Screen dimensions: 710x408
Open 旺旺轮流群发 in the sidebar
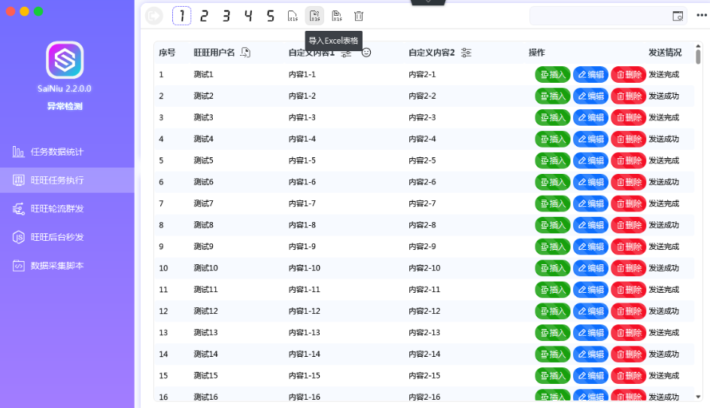point(57,209)
